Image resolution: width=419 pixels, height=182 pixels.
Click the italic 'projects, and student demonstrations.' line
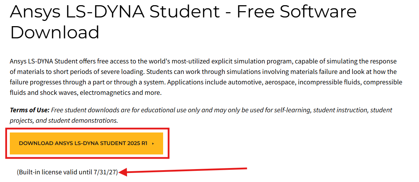64,121
